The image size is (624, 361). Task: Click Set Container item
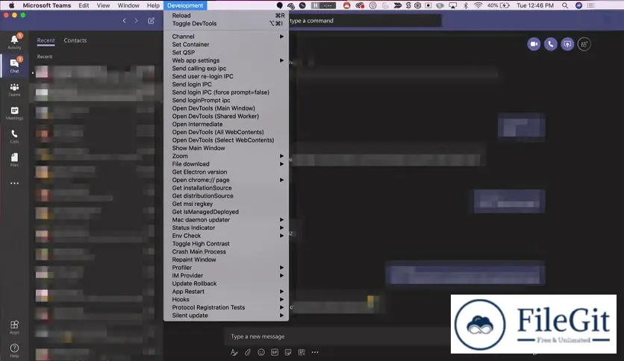pos(226,45)
